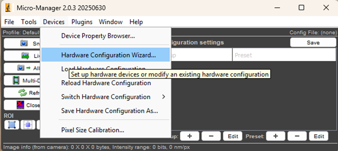This screenshot has height=151, width=338.
Task: Click the Group Edit button
Action: (233, 136)
